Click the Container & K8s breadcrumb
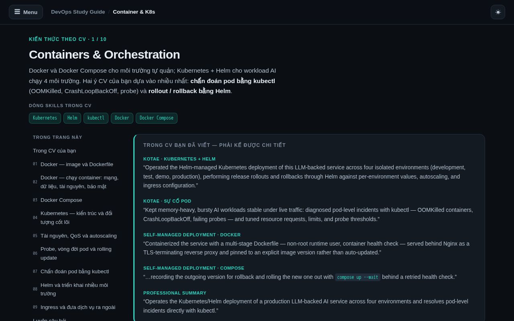 (x=134, y=12)
